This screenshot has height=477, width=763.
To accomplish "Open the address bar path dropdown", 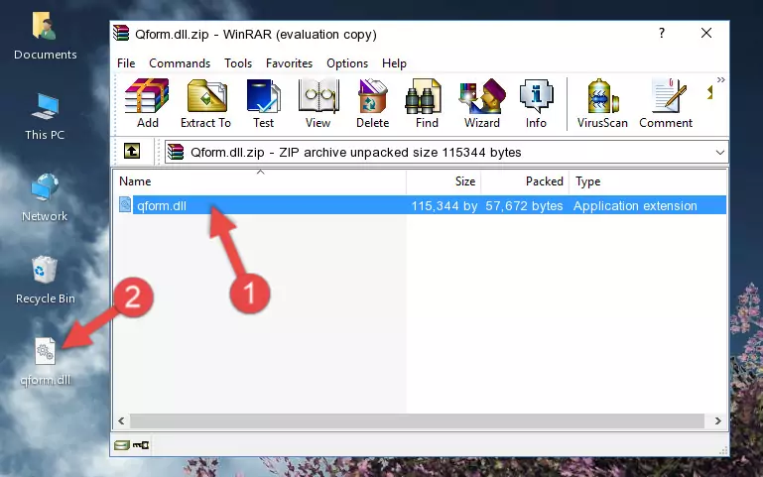I will click(x=720, y=152).
